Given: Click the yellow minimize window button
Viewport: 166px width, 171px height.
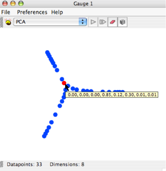Looking at the screenshot, I should coord(13,3).
